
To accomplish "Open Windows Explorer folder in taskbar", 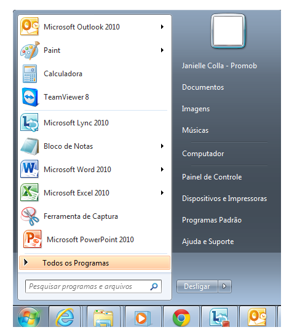I will (103, 318).
